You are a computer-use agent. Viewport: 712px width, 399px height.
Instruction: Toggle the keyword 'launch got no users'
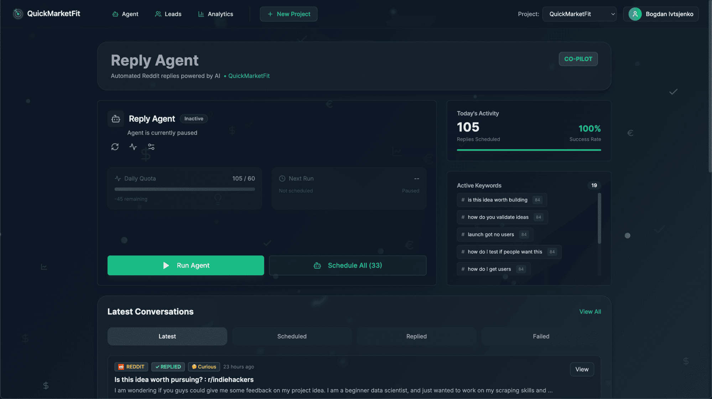click(x=494, y=234)
